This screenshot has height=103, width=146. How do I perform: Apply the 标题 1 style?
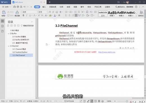112,14
